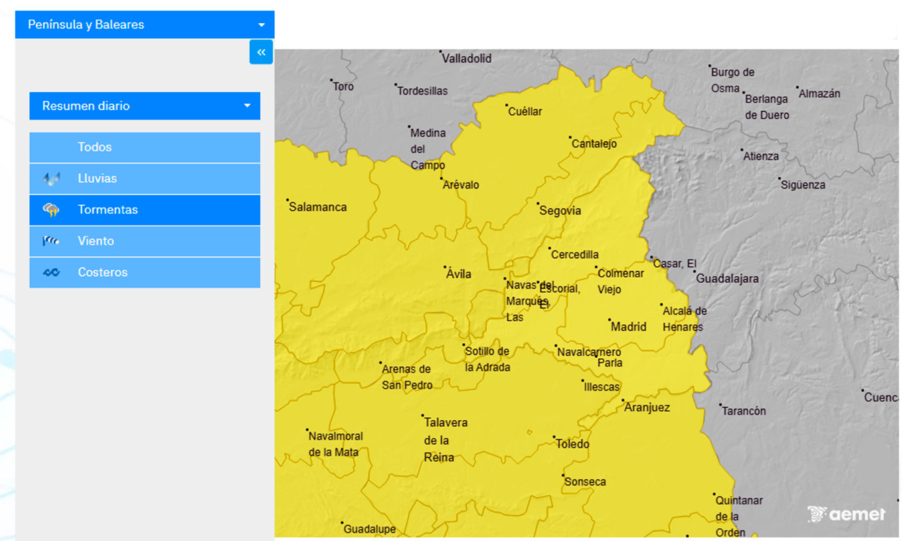This screenshot has width=907, height=541.
Task: Click the storm cloud icon beside Tormentas
Action: point(51,210)
